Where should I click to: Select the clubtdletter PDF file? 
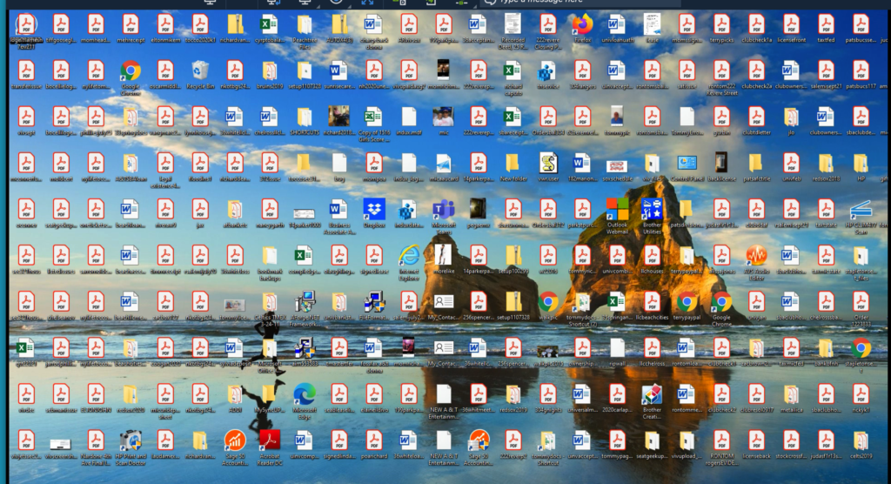[756, 118]
